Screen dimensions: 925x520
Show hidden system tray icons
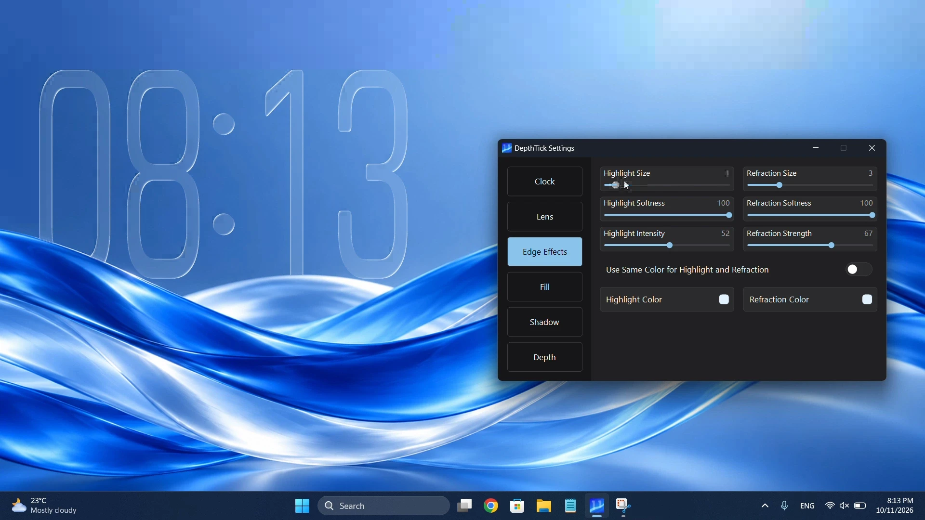click(x=765, y=506)
